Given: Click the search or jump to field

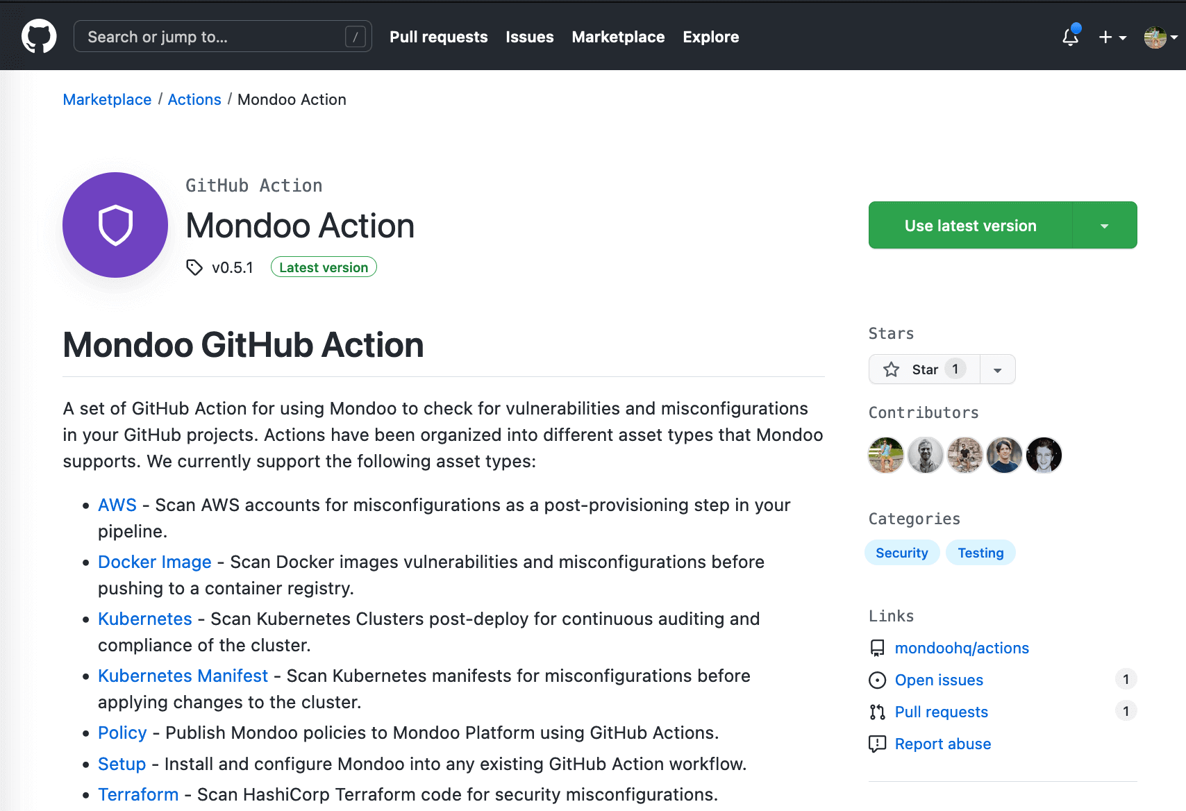Looking at the screenshot, I should (x=222, y=36).
